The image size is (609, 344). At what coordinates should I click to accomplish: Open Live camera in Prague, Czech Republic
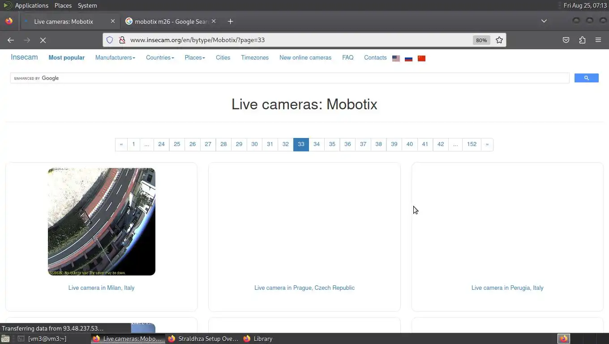pos(304,288)
